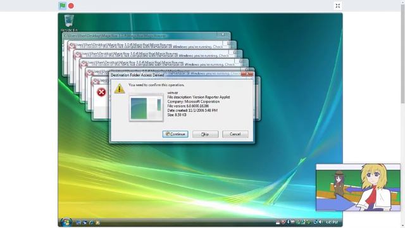405x228 pixels.
Task: Click Continue in the Access Denied dialog
Action: 175,134
